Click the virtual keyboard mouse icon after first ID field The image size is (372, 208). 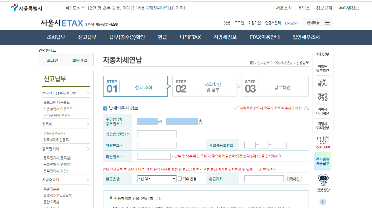pyautogui.click(x=160, y=122)
